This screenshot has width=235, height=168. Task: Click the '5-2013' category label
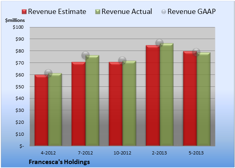(196, 153)
